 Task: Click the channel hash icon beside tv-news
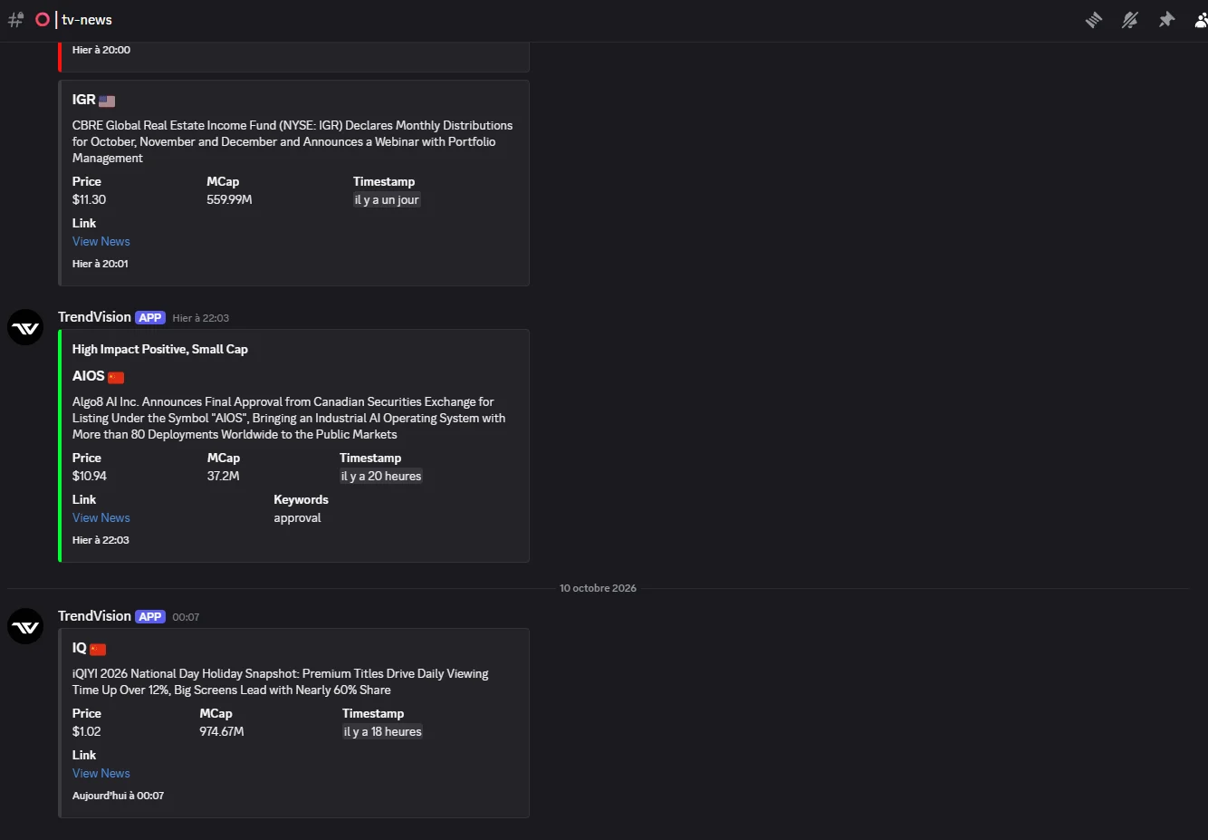point(15,20)
